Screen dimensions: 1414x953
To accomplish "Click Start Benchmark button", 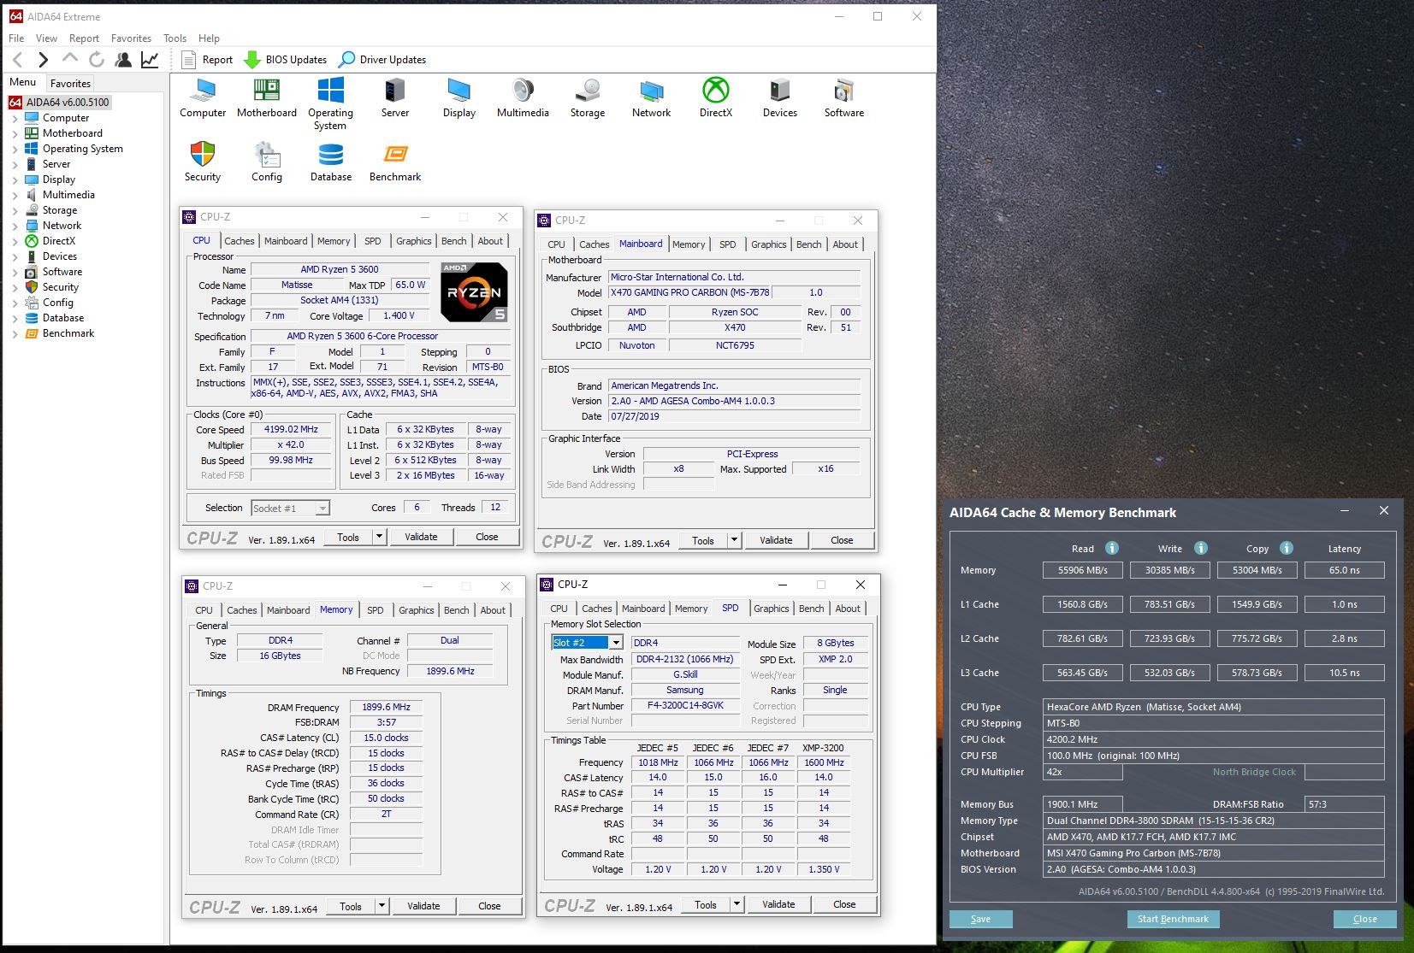I will pyautogui.click(x=1173, y=919).
